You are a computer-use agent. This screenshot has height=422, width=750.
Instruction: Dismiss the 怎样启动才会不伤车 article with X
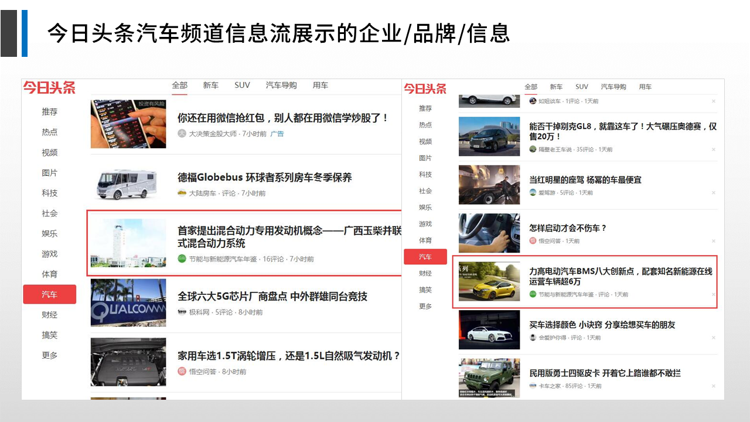713,241
